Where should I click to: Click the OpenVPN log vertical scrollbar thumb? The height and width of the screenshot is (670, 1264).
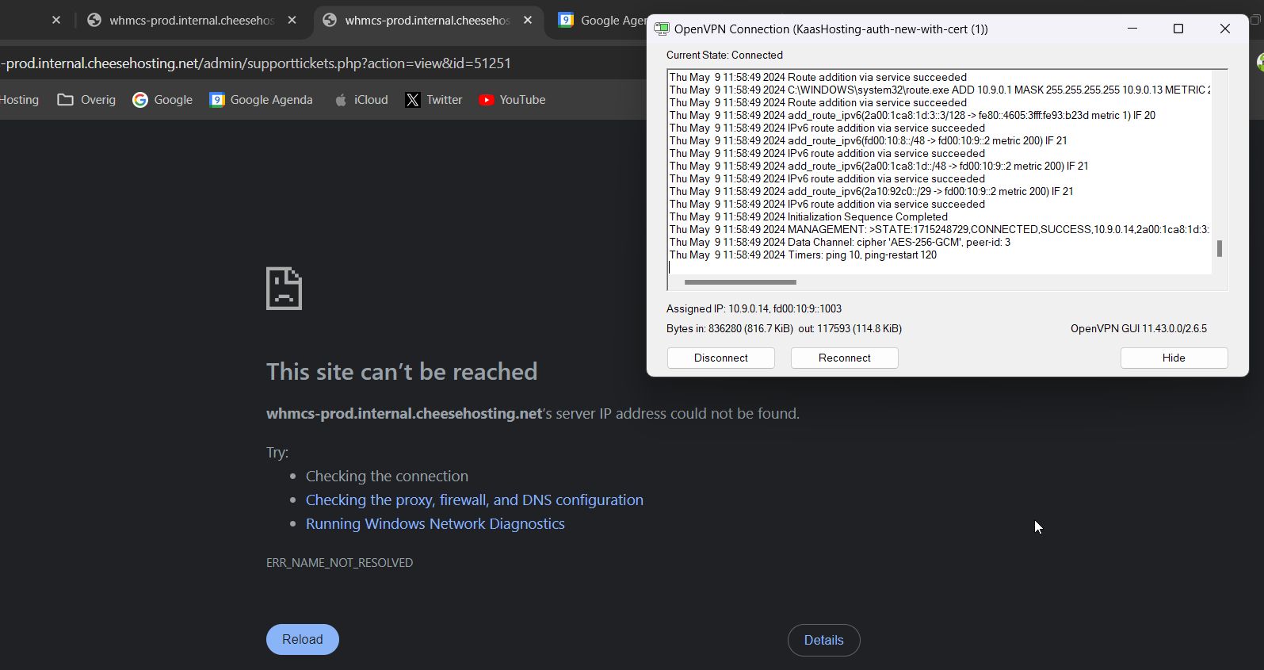[1219, 248]
